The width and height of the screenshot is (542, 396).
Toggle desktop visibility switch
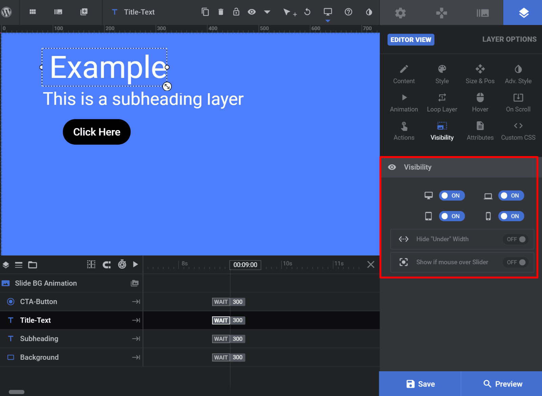[452, 195]
